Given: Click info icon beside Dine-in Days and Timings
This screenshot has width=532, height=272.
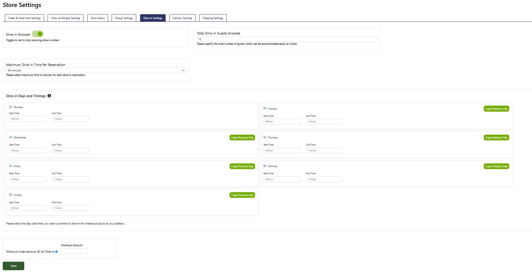Looking at the screenshot, I should pos(49,96).
